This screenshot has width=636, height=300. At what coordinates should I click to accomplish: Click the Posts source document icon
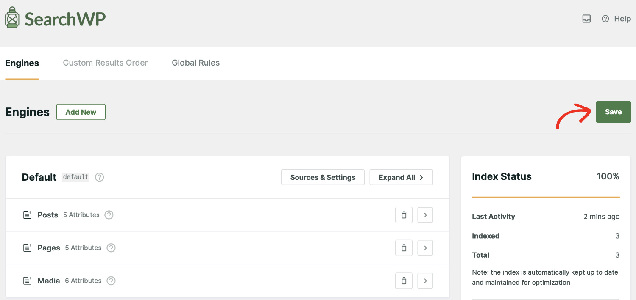coord(27,215)
